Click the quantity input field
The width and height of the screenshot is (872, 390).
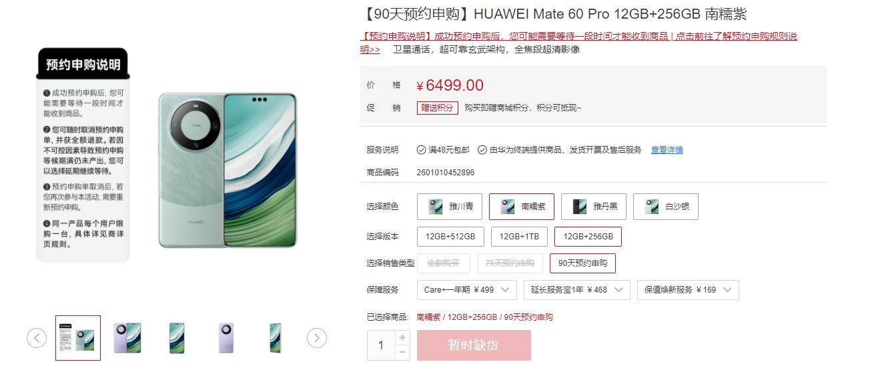coord(381,345)
